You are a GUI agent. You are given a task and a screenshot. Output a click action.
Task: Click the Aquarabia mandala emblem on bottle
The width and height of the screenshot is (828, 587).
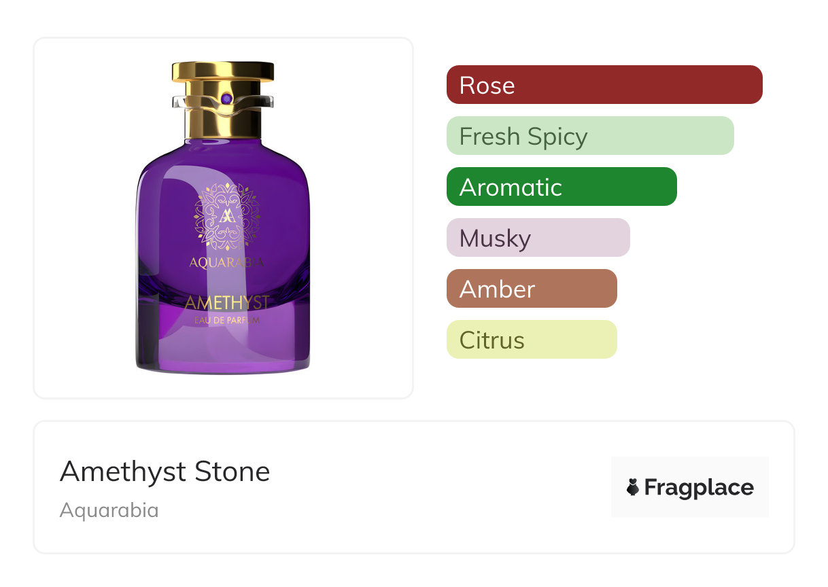tap(226, 216)
